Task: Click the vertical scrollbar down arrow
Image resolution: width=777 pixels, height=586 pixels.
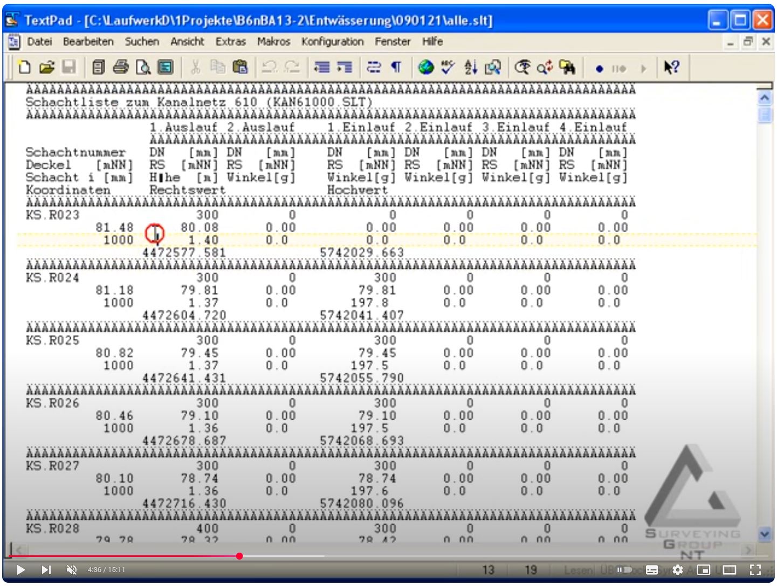Action: [764, 534]
